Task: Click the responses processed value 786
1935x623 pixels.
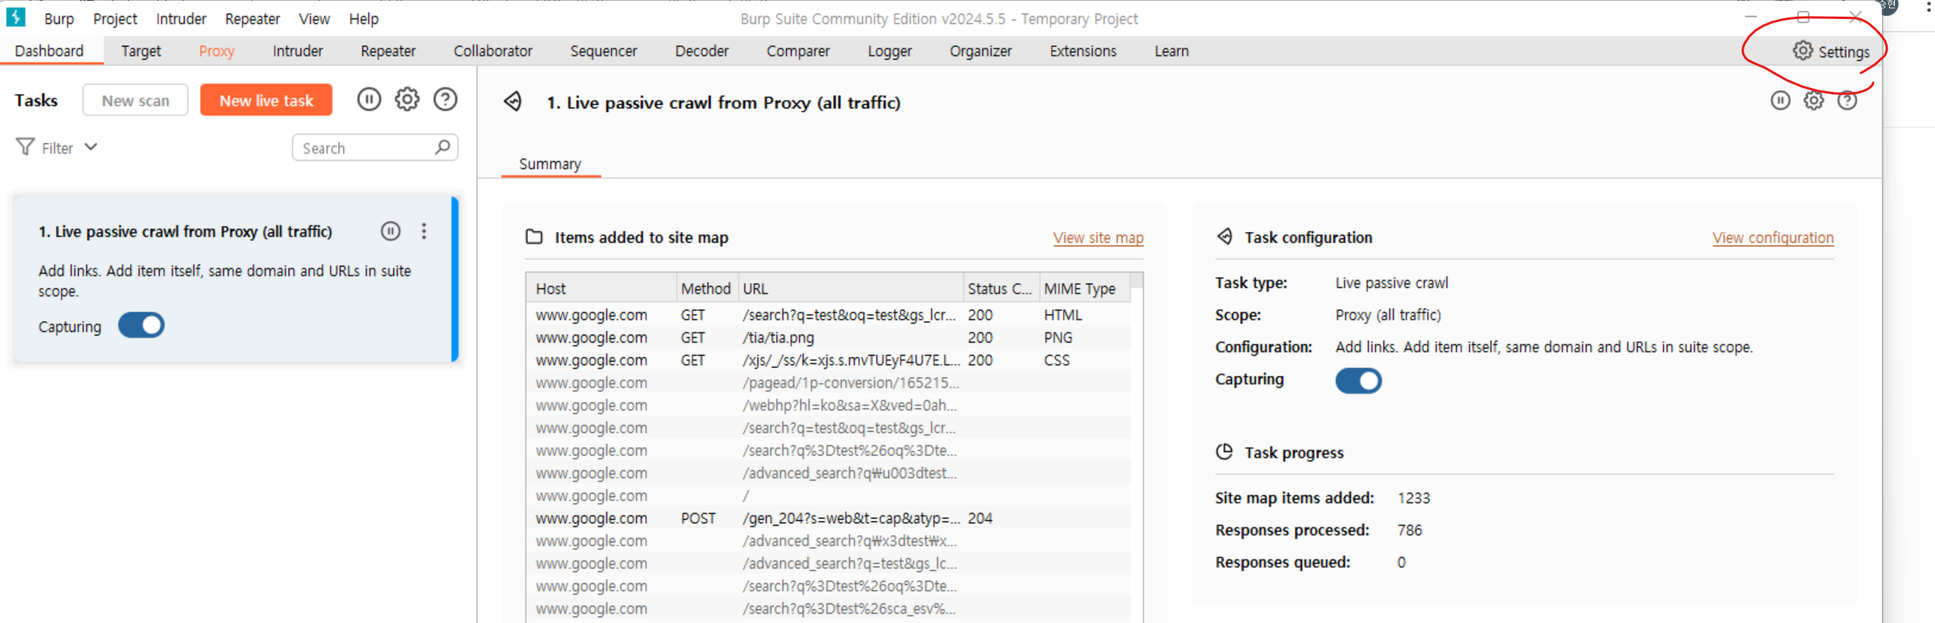Action: click(1410, 529)
